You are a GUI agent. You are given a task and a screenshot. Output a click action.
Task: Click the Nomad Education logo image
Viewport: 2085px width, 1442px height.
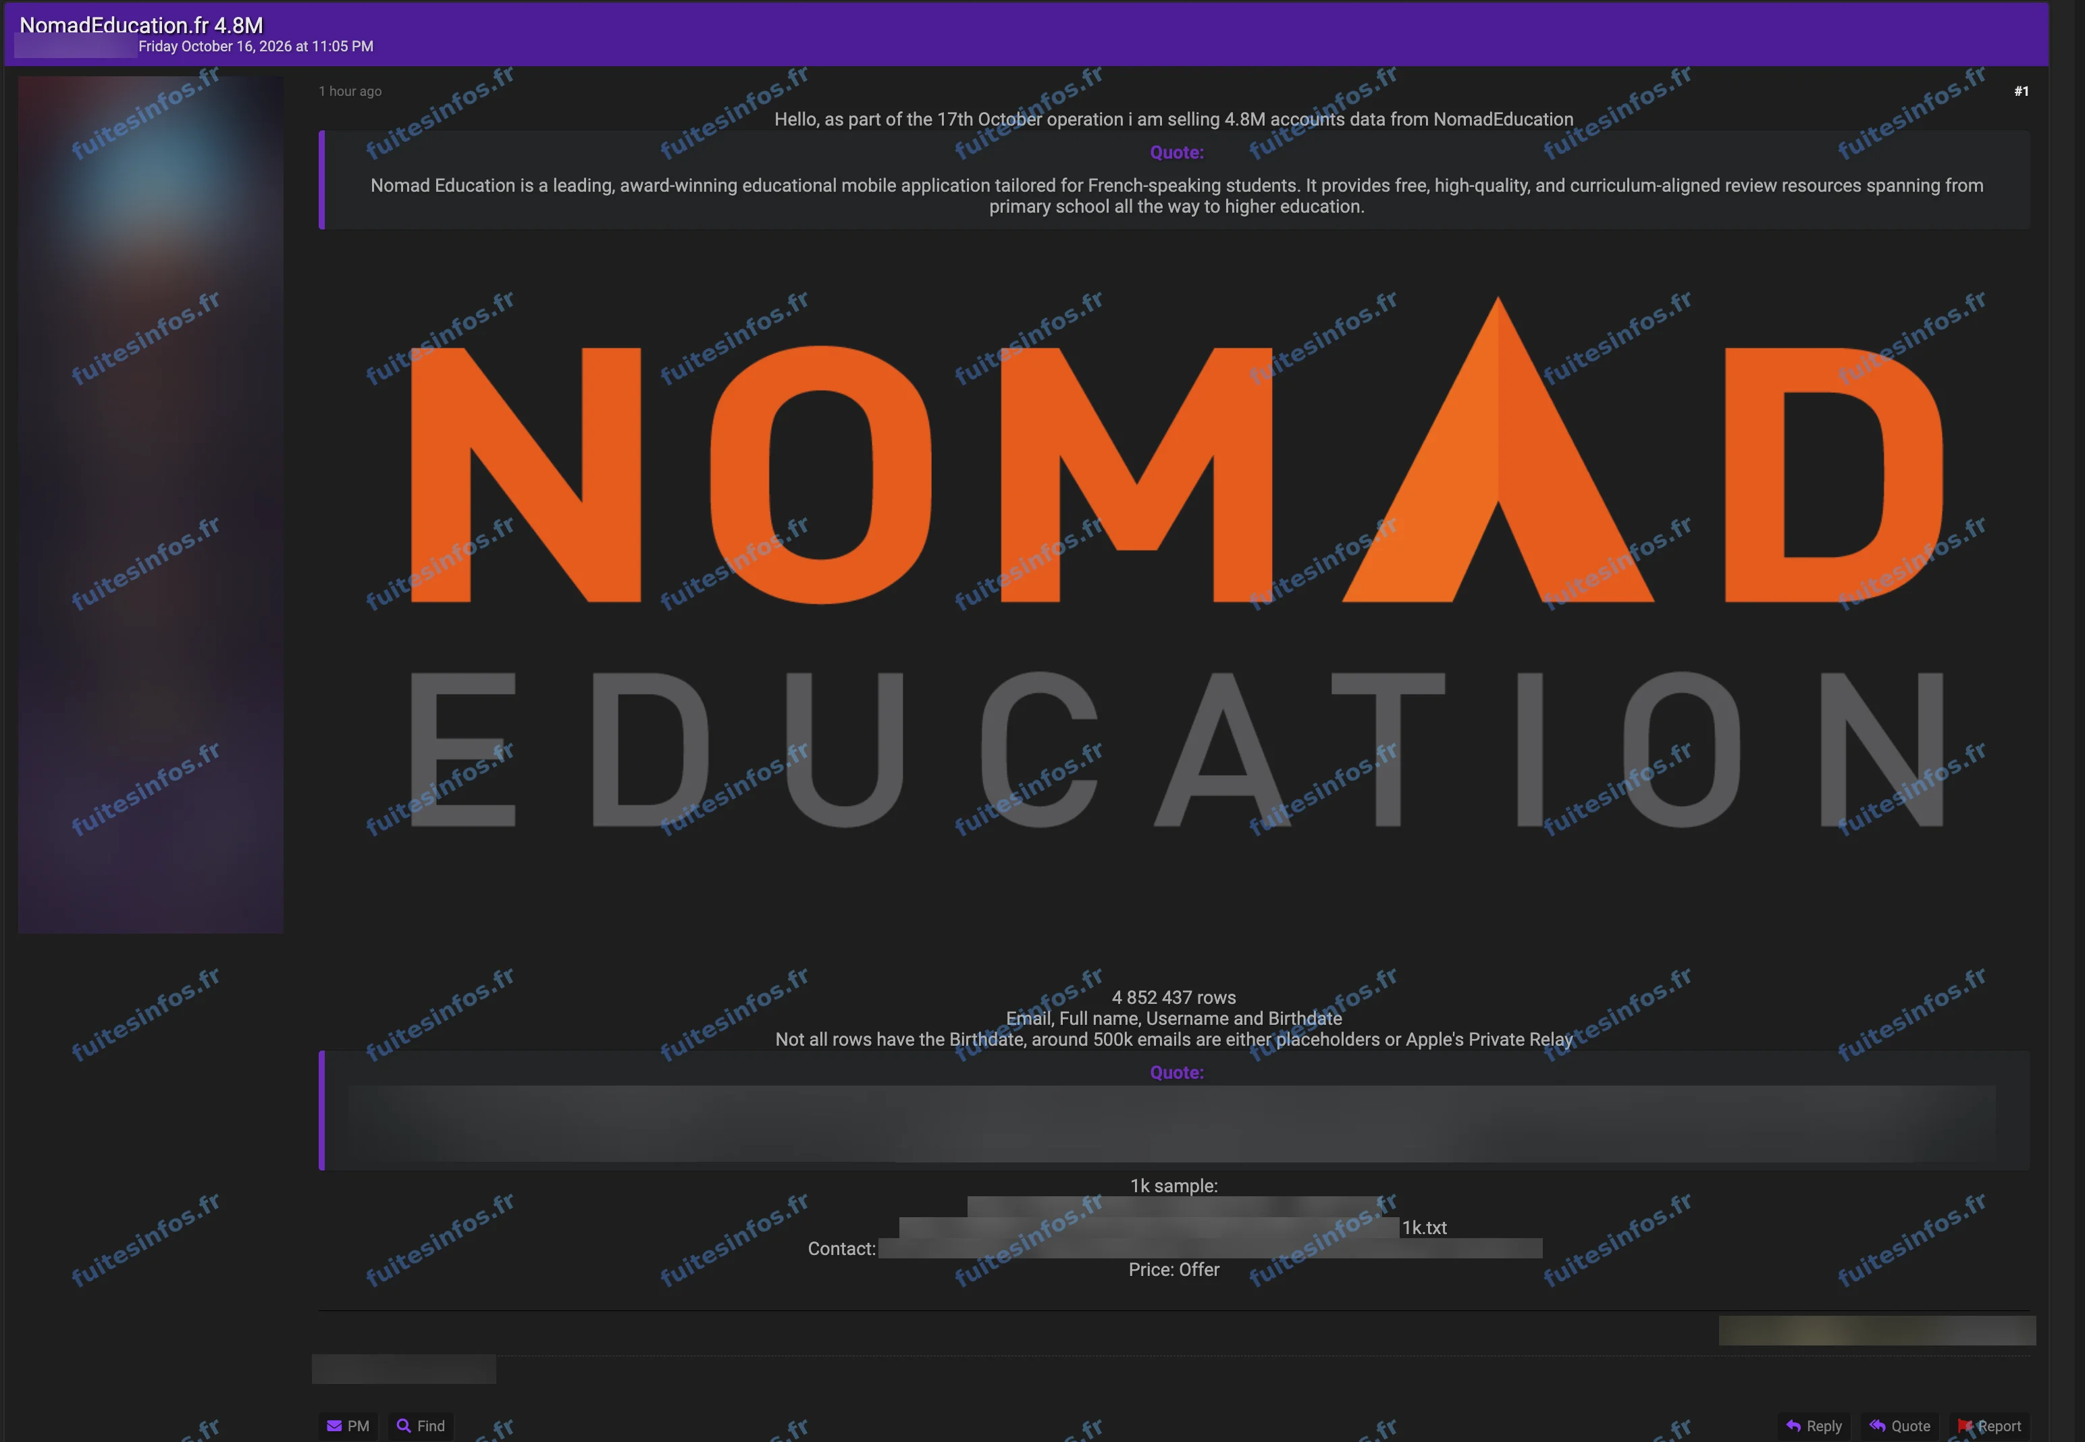(x=1176, y=562)
